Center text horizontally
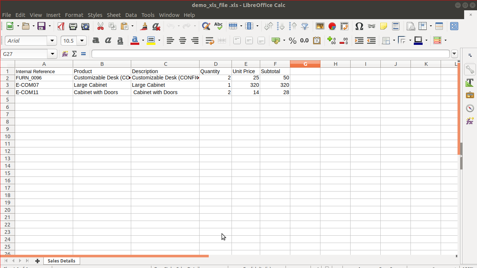The image size is (477, 268). click(183, 40)
